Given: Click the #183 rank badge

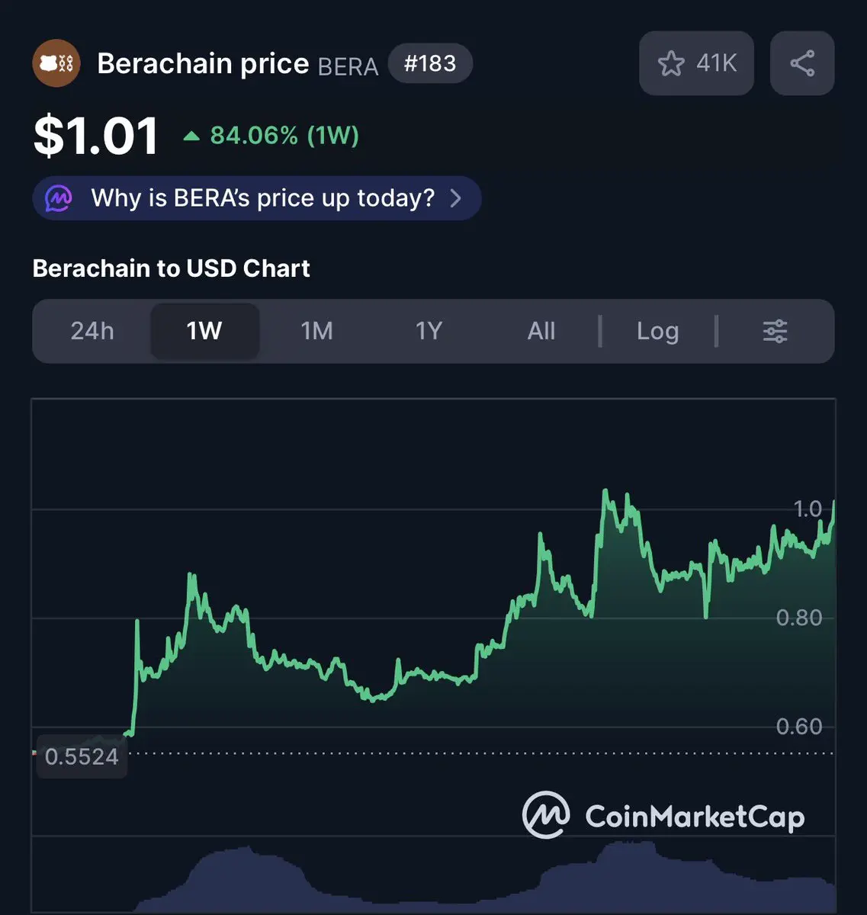Looking at the screenshot, I should [x=430, y=63].
